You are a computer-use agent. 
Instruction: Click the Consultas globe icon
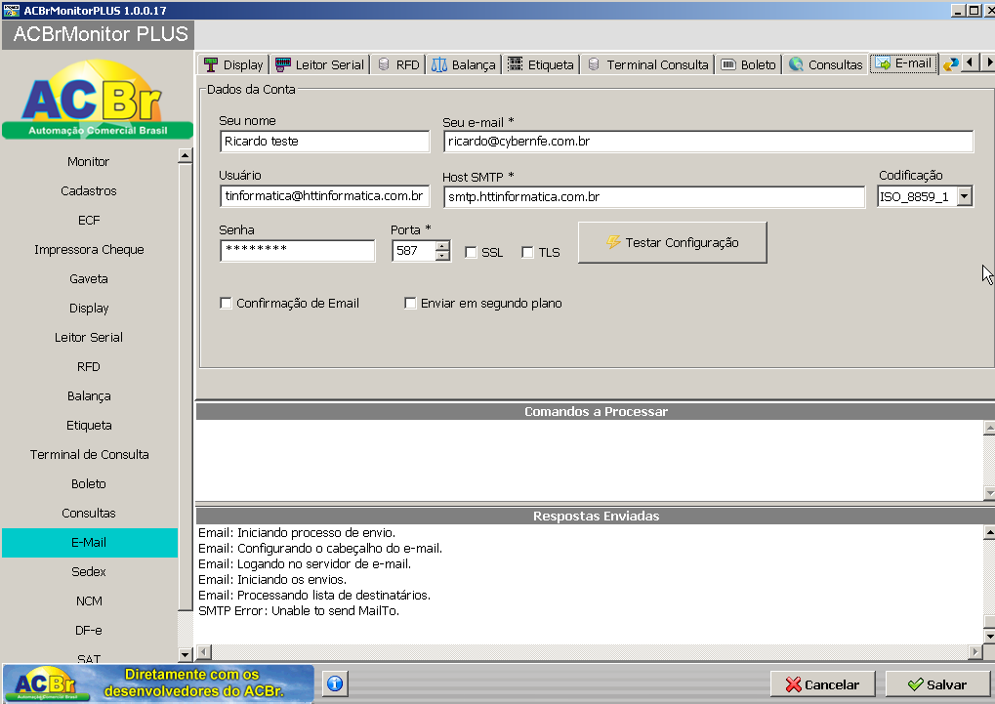click(x=796, y=64)
